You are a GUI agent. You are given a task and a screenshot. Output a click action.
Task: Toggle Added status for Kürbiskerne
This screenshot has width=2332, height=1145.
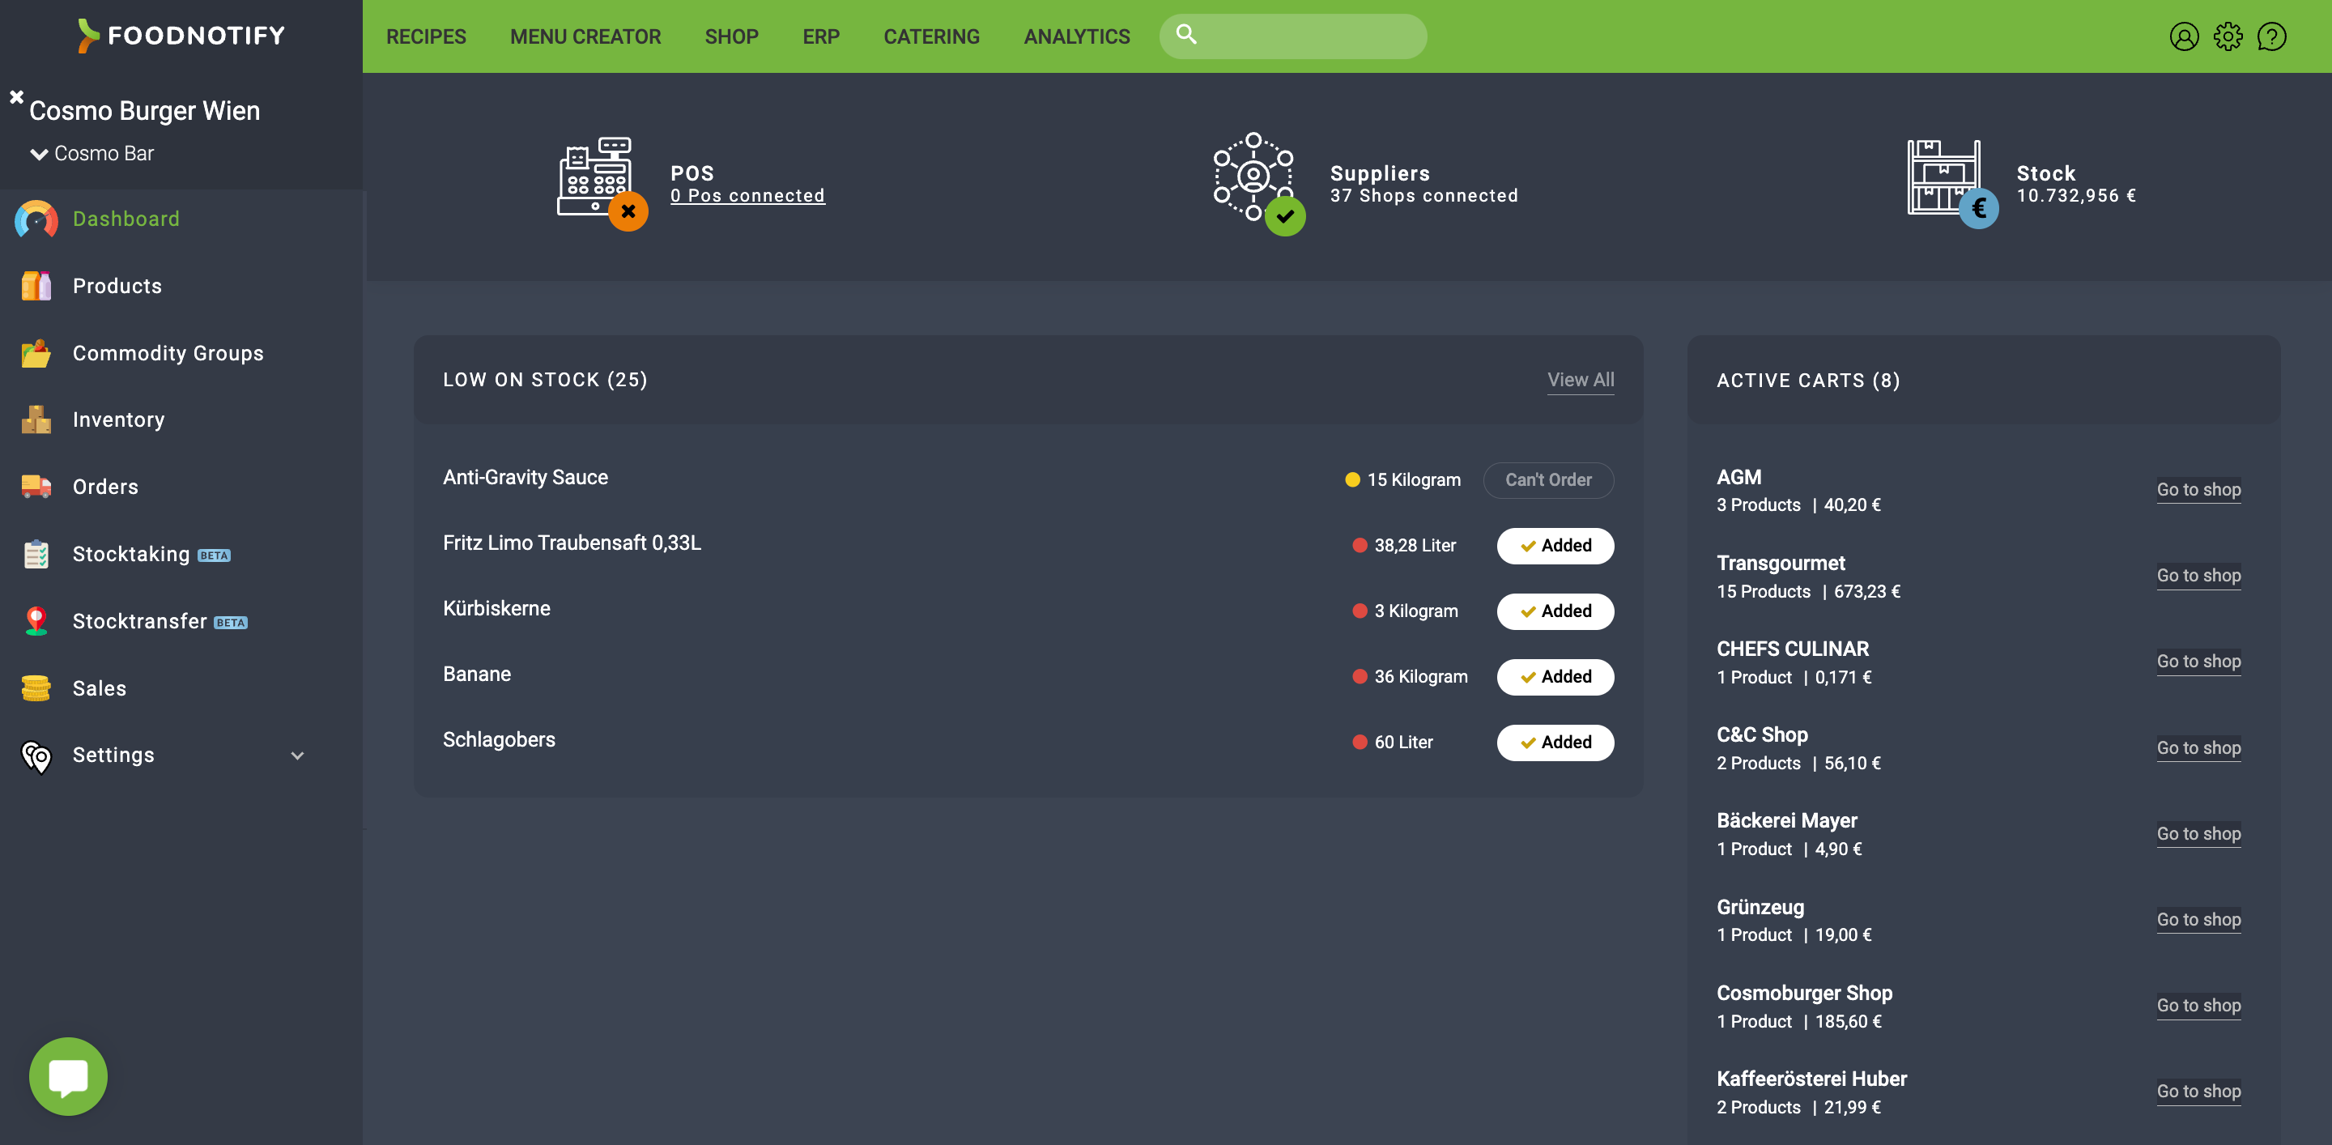[1555, 611]
